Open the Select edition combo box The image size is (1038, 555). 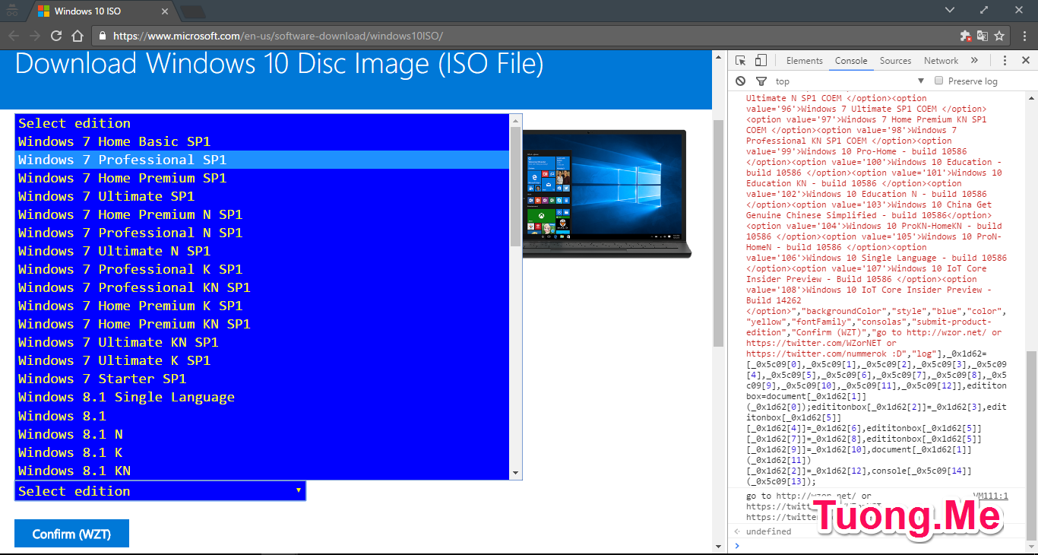tap(160, 491)
